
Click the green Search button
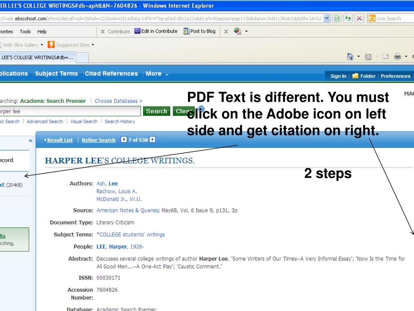[156, 111]
